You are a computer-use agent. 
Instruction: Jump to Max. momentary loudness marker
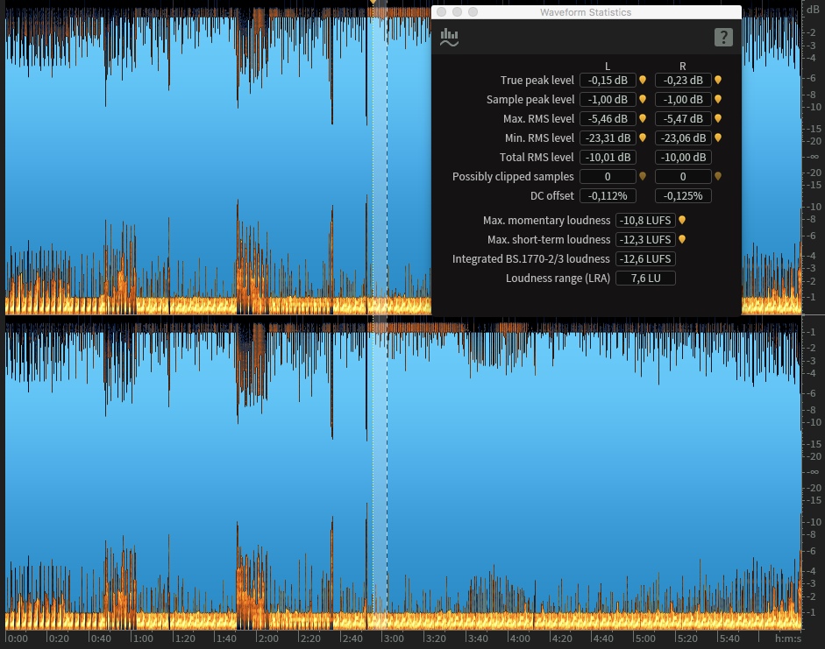coord(682,220)
